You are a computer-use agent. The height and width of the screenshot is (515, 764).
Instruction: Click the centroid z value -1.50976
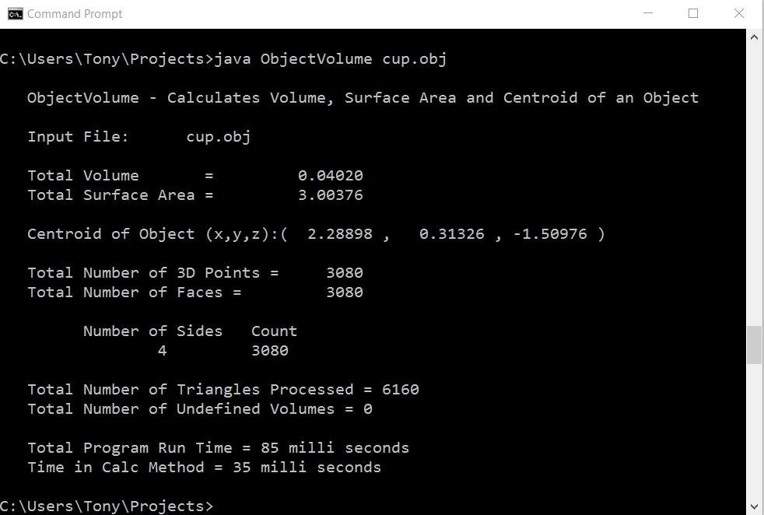[550, 234]
